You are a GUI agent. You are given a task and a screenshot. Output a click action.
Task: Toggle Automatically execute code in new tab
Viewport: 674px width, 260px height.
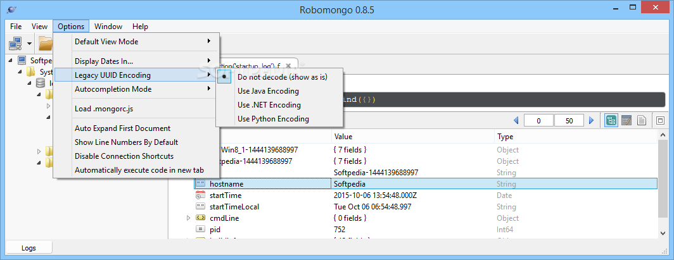(x=136, y=170)
